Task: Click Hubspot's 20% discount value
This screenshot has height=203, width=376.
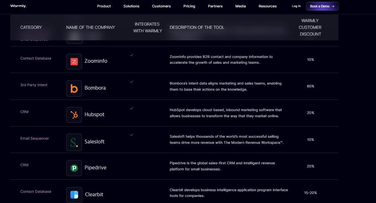Action: coord(310,113)
